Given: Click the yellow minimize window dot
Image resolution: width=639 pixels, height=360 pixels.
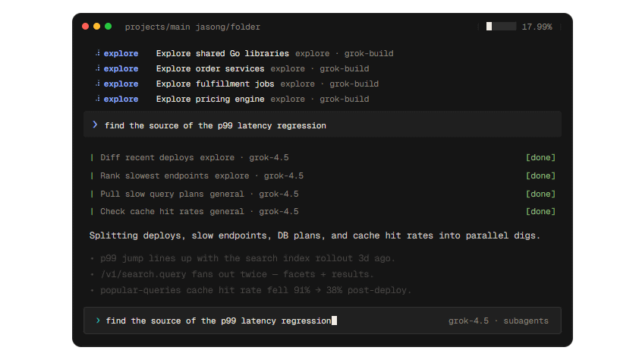Looking at the screenshot, I should pos(96,27).
